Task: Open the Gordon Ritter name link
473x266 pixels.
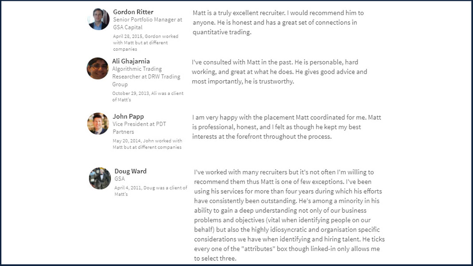Action: pyautogui.click(x=133, y=12)
